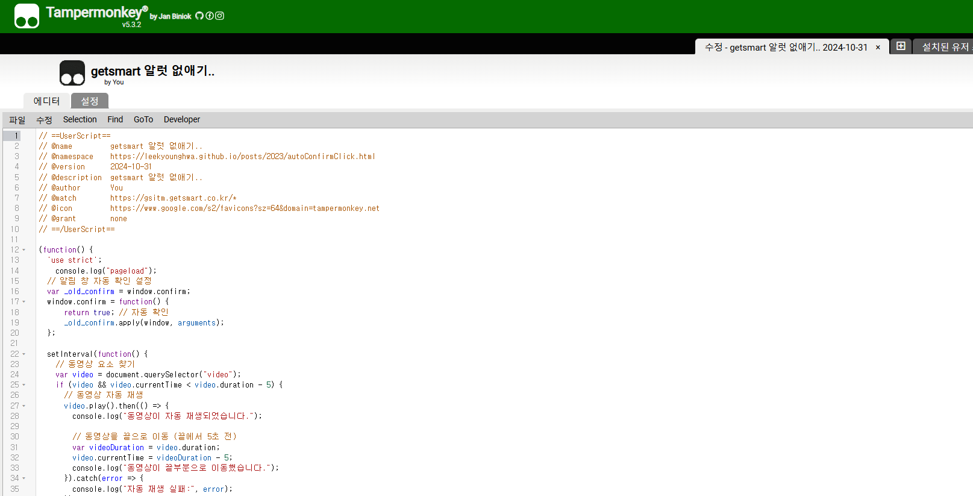The height and width of the screenshot is (496, 973).
Task: Switch to the 설정 tab
Action: (90, 101)
